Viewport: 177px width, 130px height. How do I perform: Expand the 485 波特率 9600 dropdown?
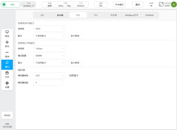(x=49, y=29)
